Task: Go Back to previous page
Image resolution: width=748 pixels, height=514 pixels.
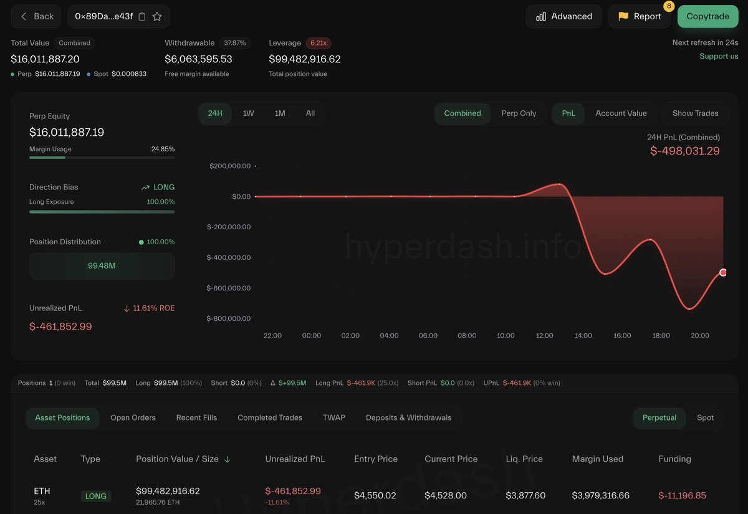Action: tap(37, 17)
